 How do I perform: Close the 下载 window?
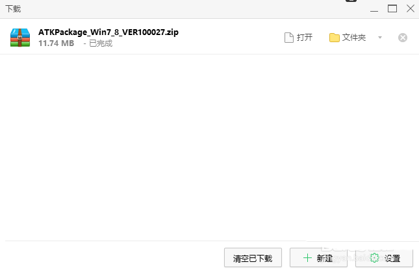411,9
